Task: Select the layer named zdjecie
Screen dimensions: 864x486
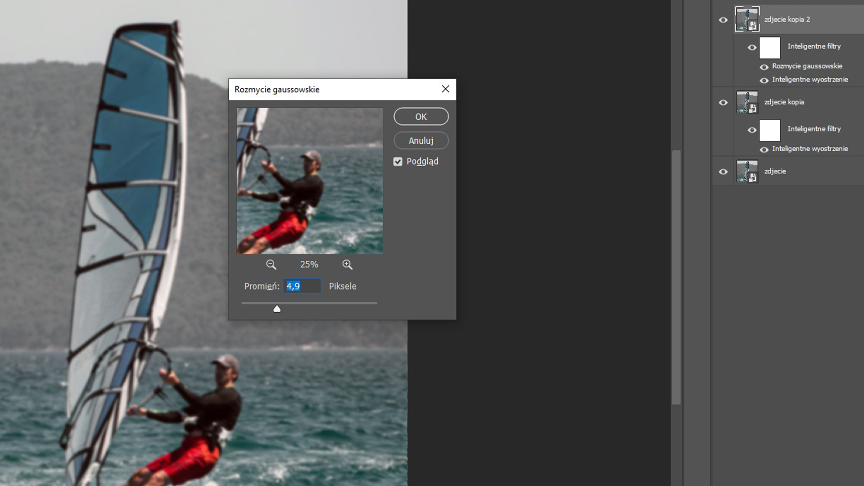Action: 775,171
